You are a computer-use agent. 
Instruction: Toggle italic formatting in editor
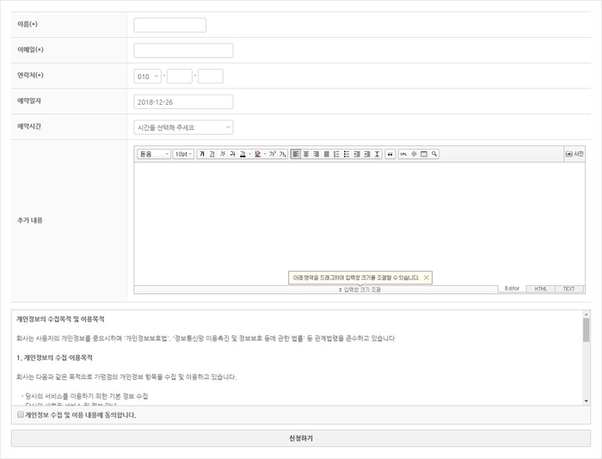[x=222, y=154]
